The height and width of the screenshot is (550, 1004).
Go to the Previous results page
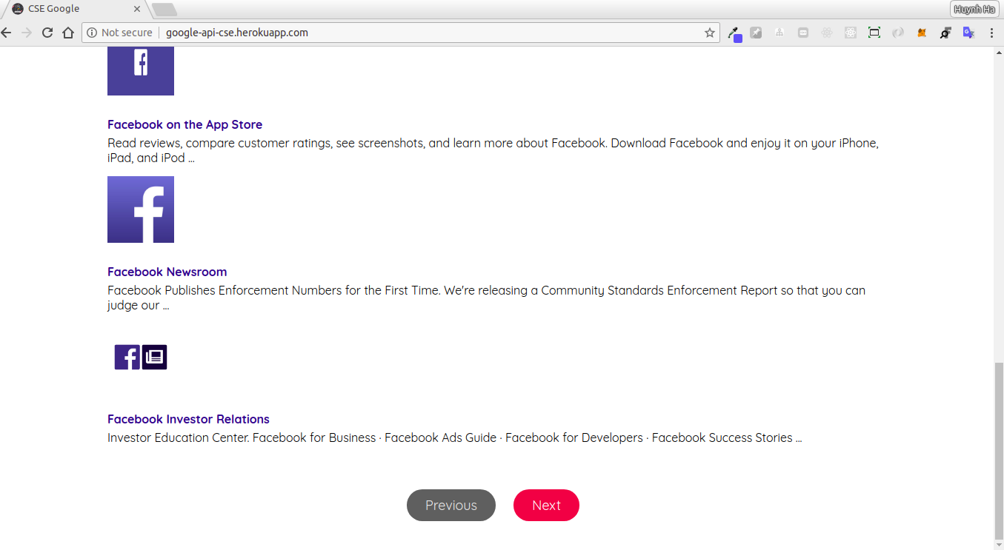click(451, 505)
